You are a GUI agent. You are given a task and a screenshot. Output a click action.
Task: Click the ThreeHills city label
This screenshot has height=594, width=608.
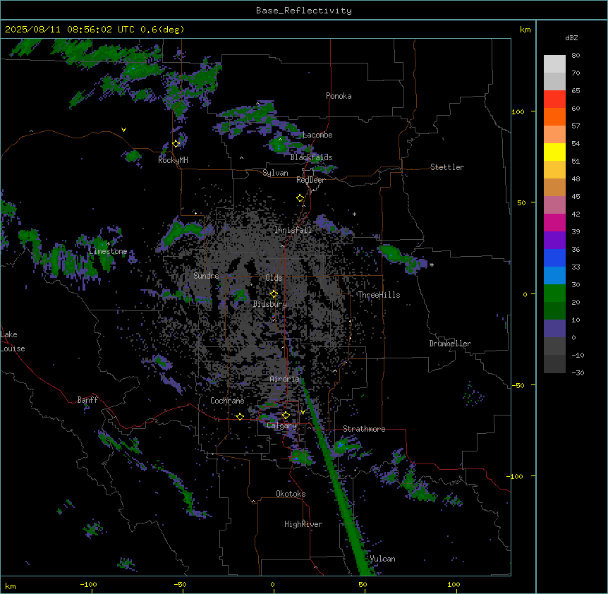379,295
